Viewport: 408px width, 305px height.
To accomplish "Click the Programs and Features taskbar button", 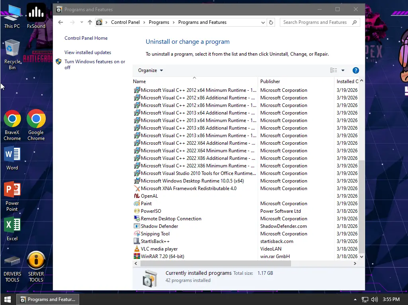I will click(x=48, y=299).
